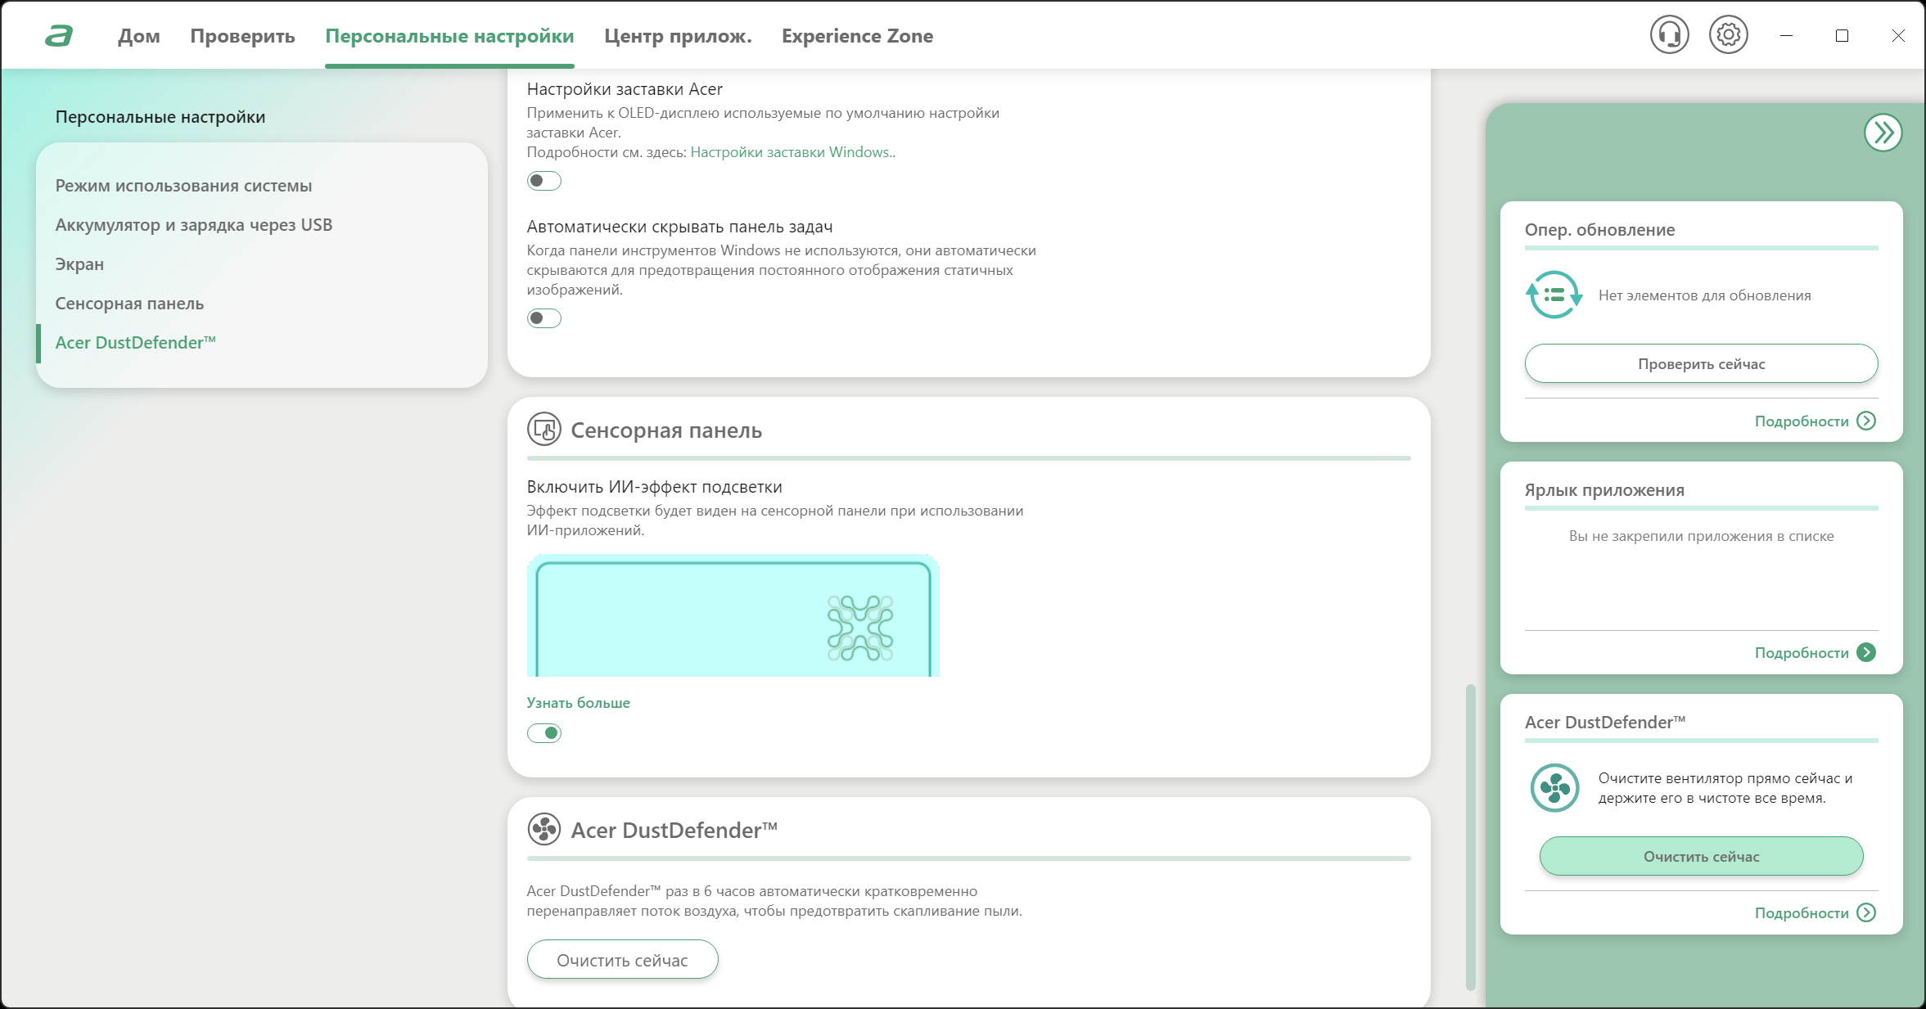Click the Acer logo icon

pos(59,35)
